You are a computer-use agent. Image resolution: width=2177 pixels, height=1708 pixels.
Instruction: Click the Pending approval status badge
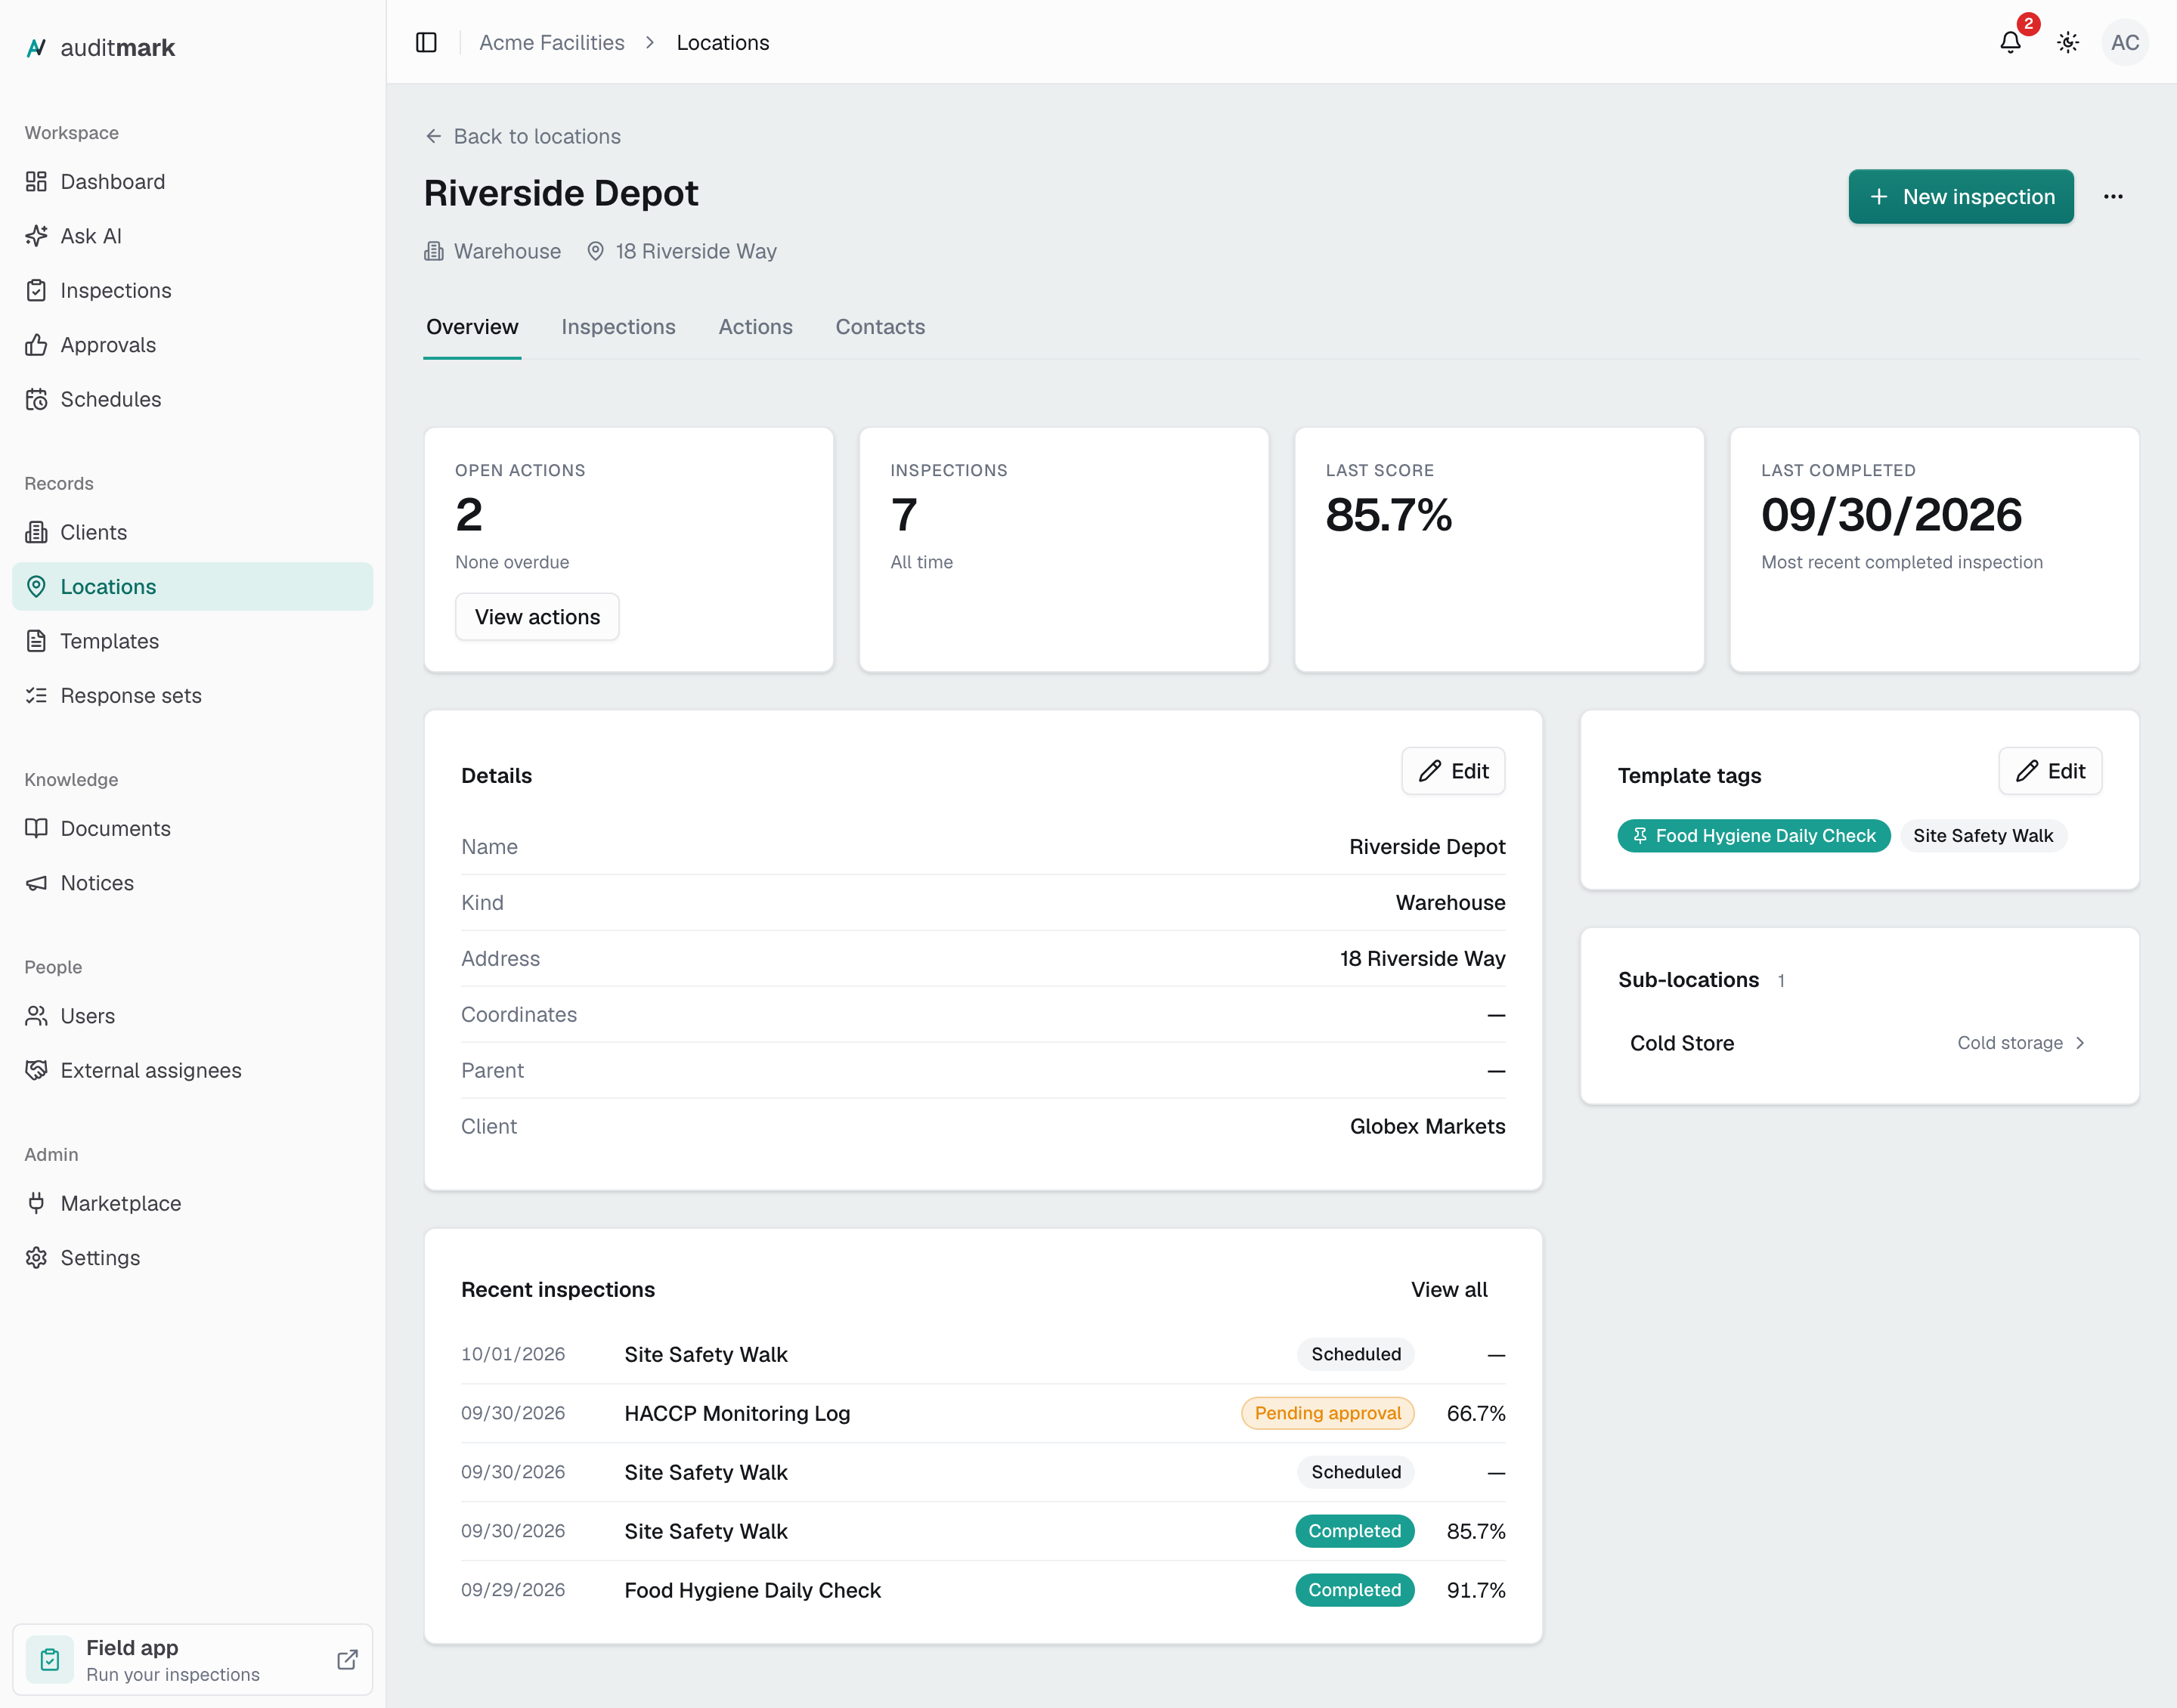1327,1413
